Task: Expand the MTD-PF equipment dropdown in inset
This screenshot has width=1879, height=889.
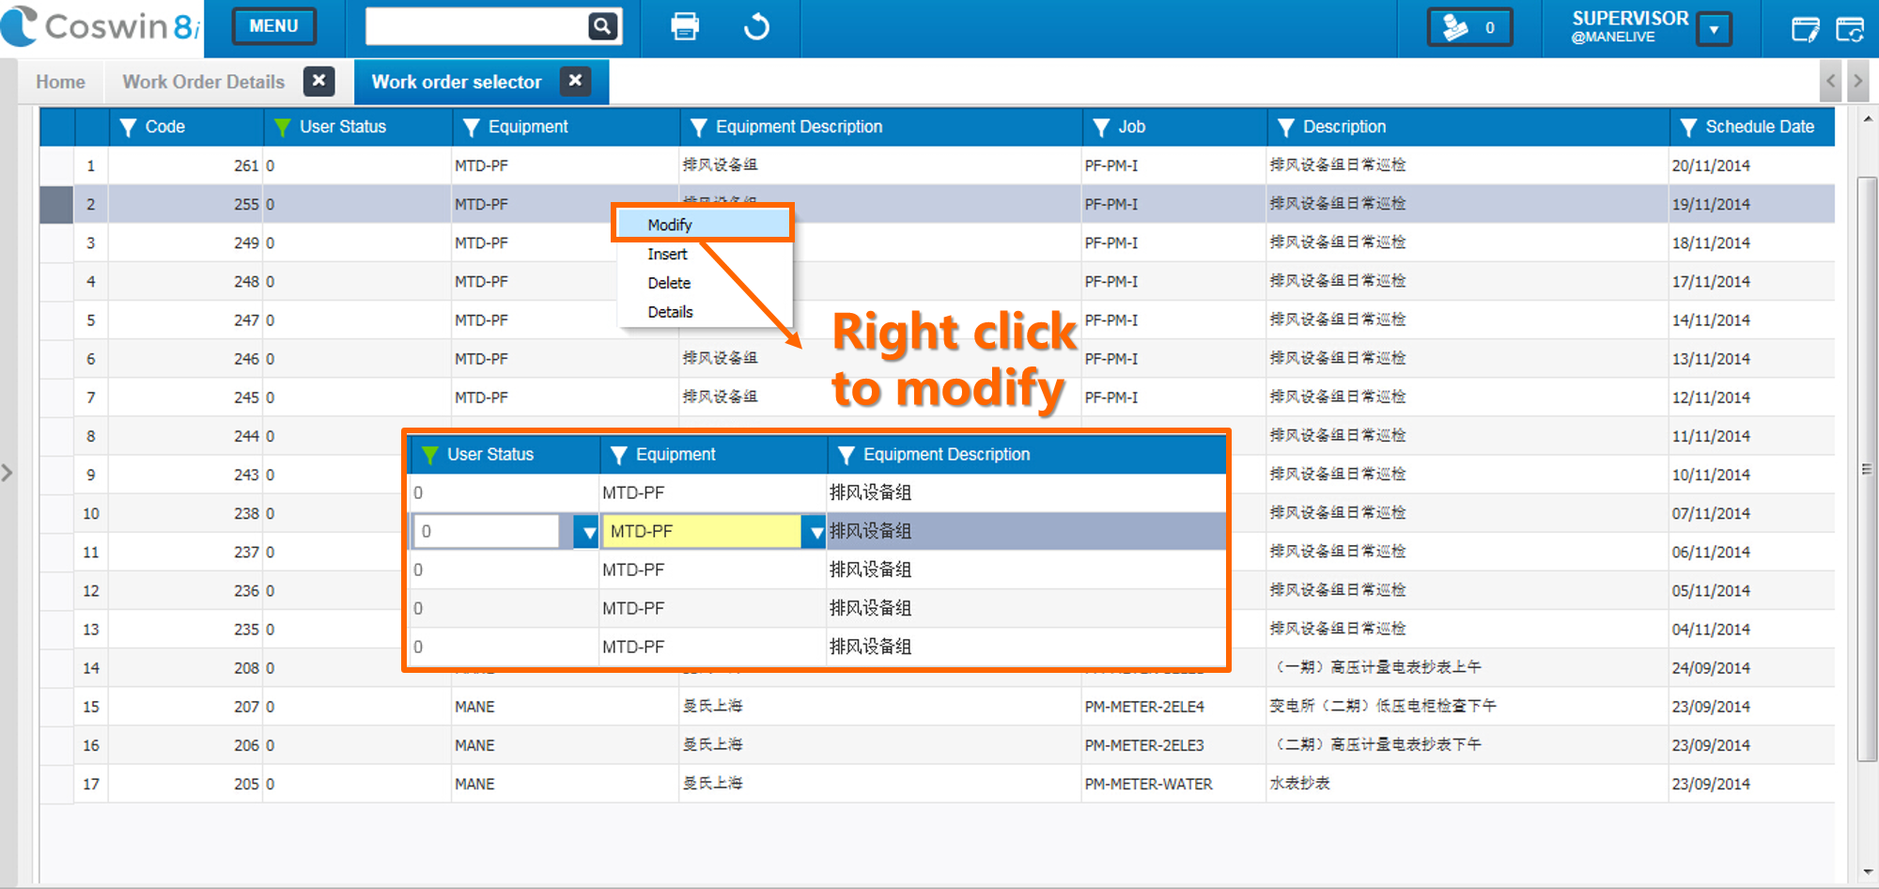Action: [x=814, y=532]
